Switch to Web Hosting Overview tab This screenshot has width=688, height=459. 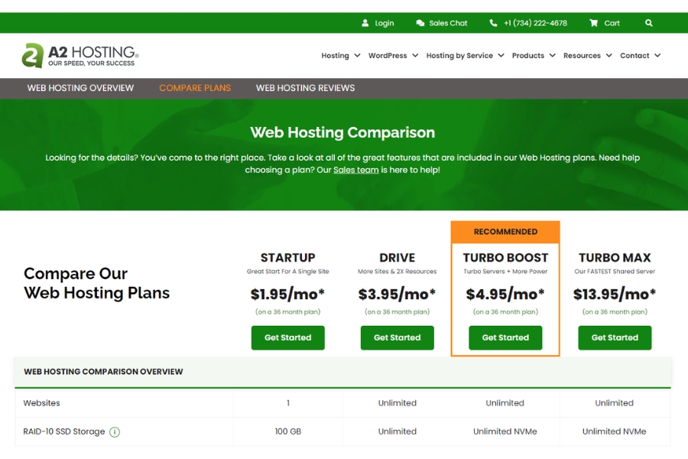[x=80, y=88]
